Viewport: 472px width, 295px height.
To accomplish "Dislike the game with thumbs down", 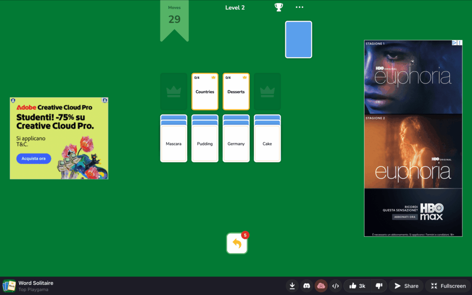I will coord(378,286).
